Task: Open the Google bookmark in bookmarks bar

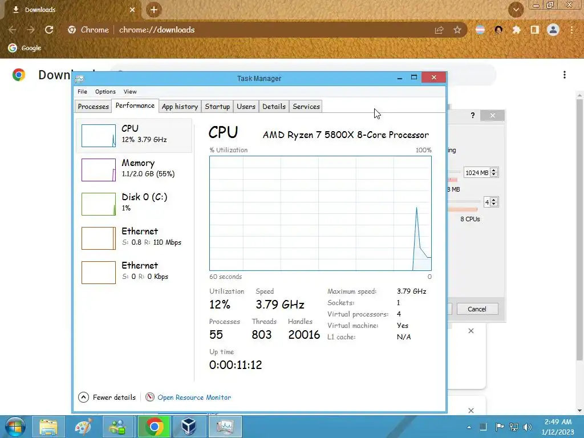Action: [x=25, y=48]
